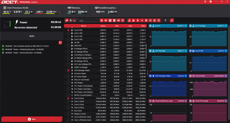The height and width of the screenshot is (123, 230).
Task: Open info for the Core 0 Clock graph
Action: (x=226, y=76)
